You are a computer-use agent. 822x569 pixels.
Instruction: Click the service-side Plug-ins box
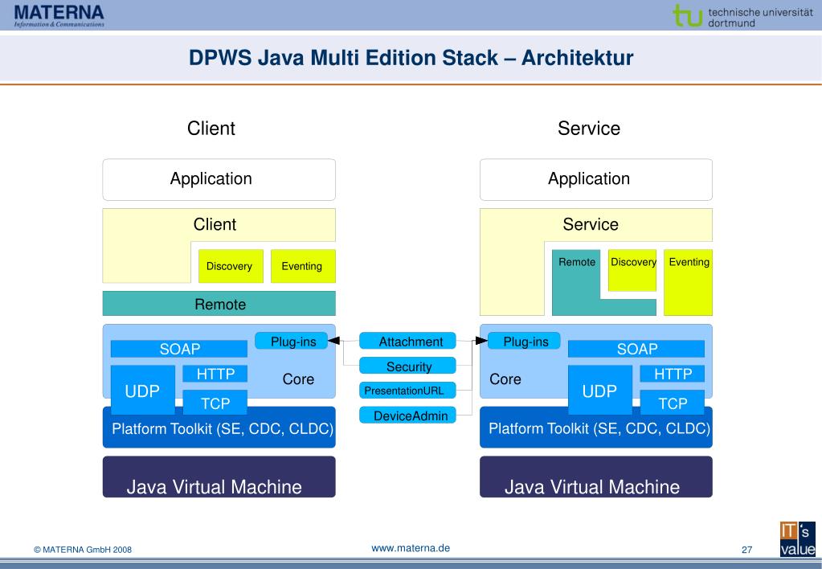tap(524, 342)
